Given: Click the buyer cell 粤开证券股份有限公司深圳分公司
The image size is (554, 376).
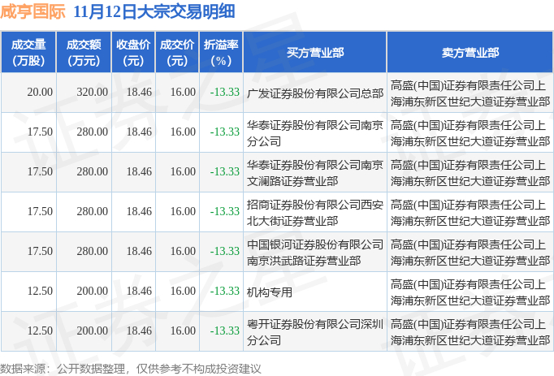Looking at the screenshot, I should [315, 332].
